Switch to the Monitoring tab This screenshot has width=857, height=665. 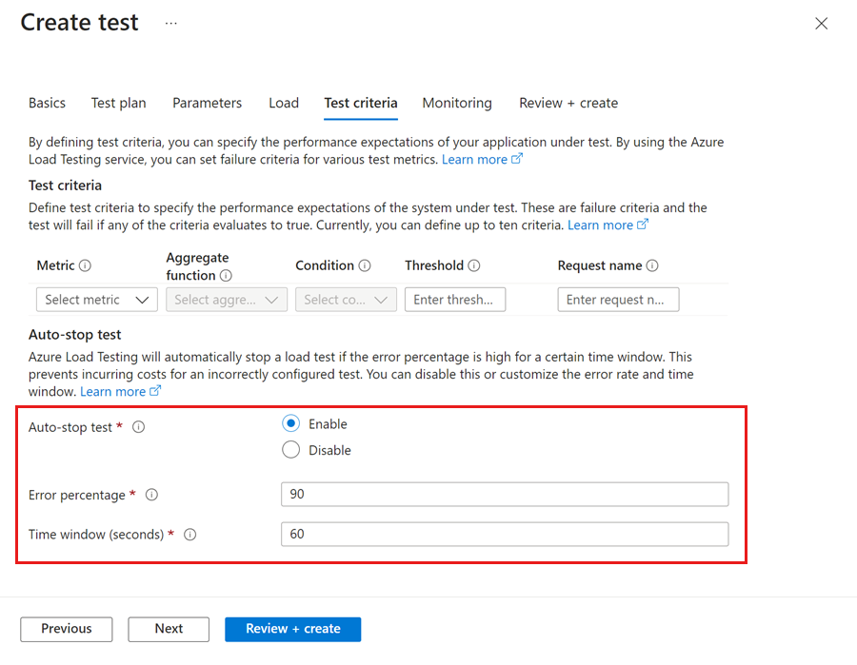coord(457,103)
